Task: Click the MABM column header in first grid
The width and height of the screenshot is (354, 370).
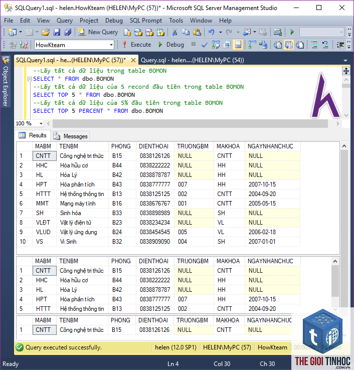Action: (x=44, y=146)
